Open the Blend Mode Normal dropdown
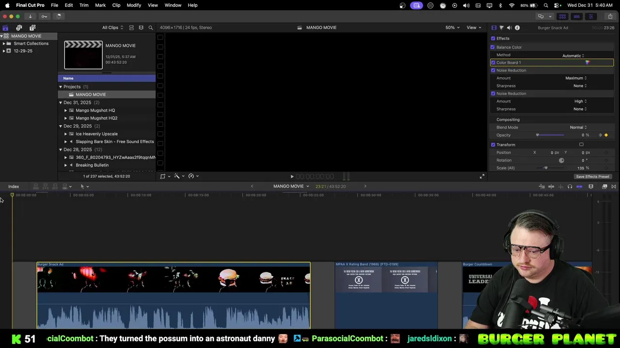 (578, 128)
